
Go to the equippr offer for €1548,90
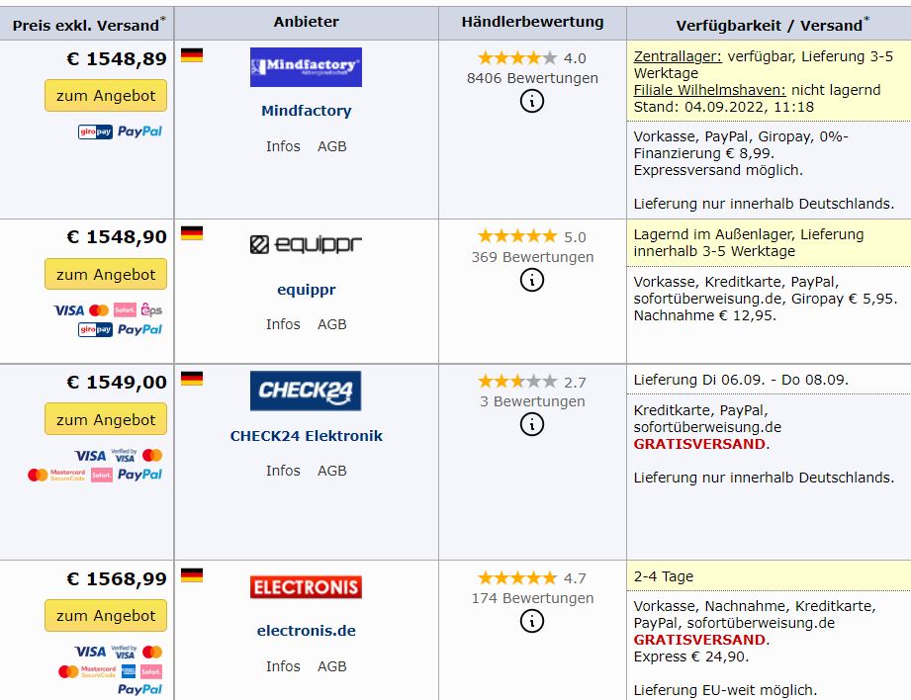[106, 275]
